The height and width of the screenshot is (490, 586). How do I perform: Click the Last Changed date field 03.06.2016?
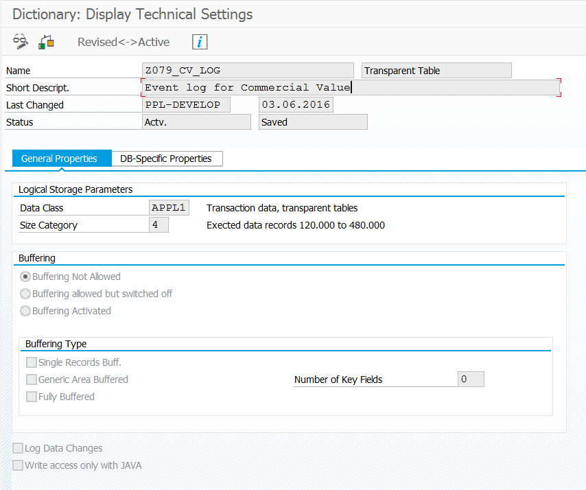tap(296, 104)
